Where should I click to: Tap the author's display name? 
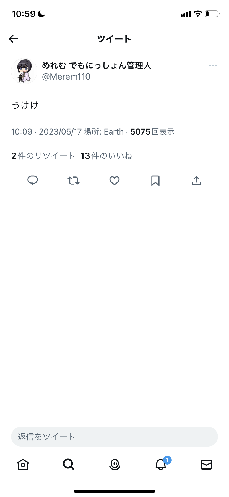click(97, 65)
